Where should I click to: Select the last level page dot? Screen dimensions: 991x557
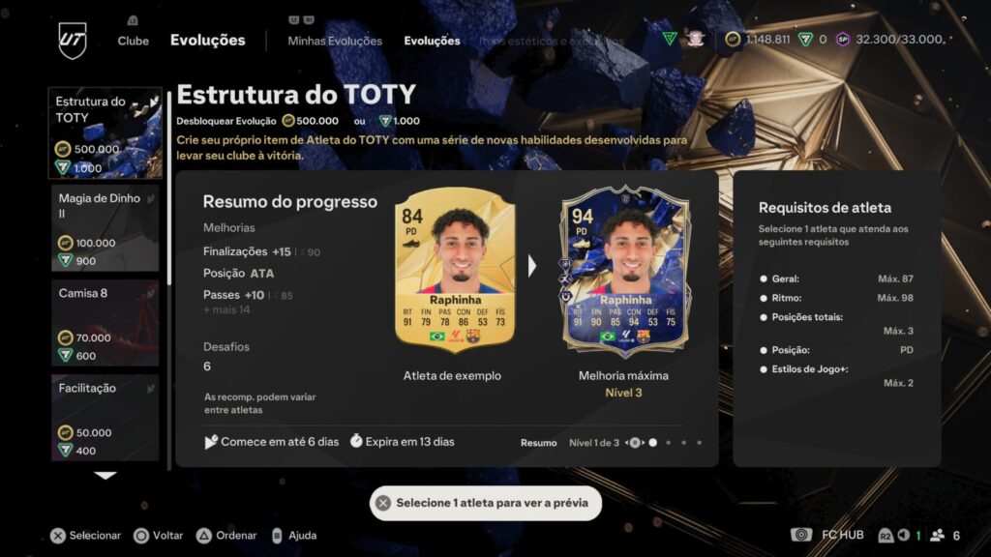pos(699,443)
